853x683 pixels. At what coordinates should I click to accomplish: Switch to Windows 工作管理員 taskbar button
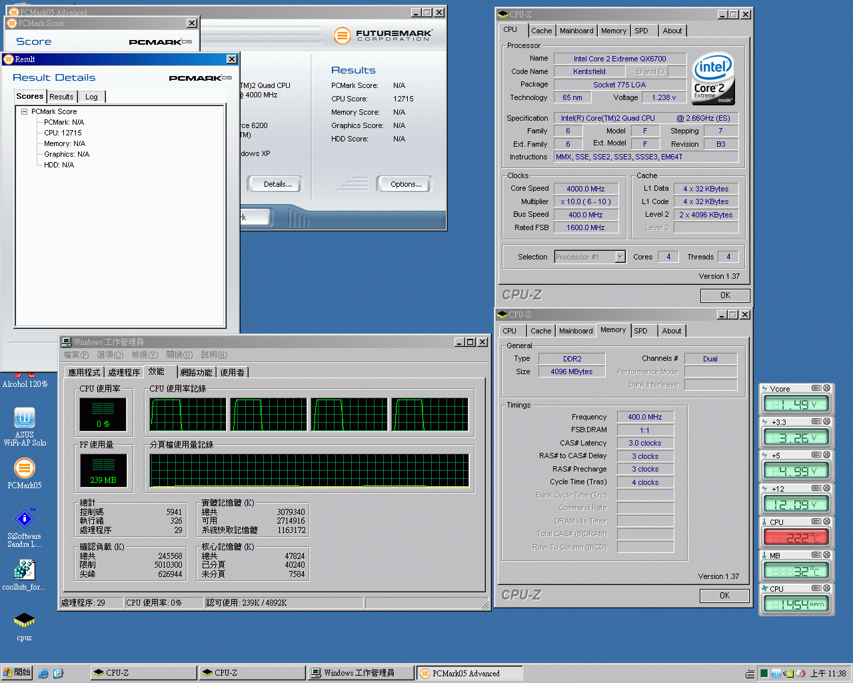coord(360,673)
